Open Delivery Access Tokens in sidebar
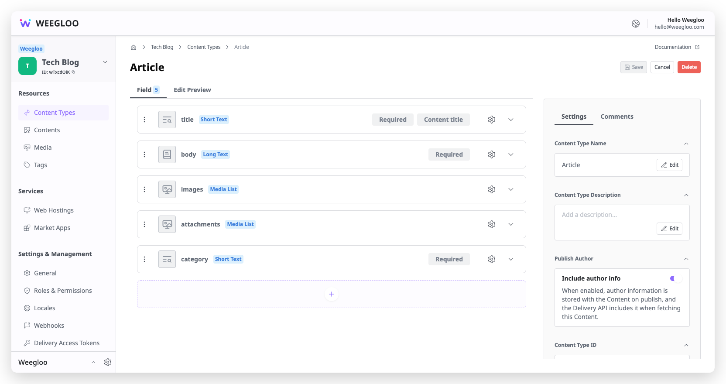 click(63, 343)
